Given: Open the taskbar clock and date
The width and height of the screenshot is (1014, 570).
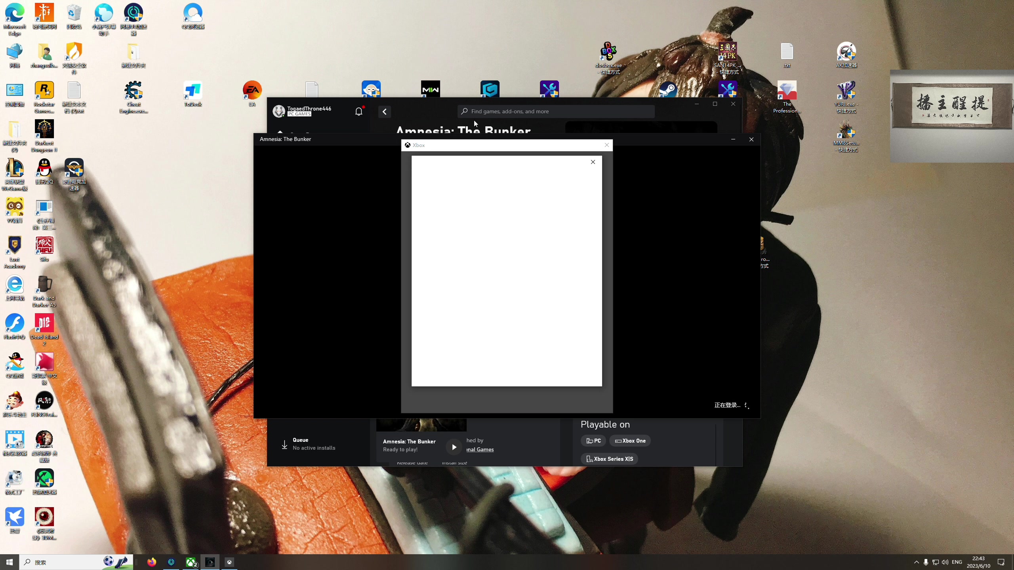Looking at the screenshot, I should click(978, 562).
